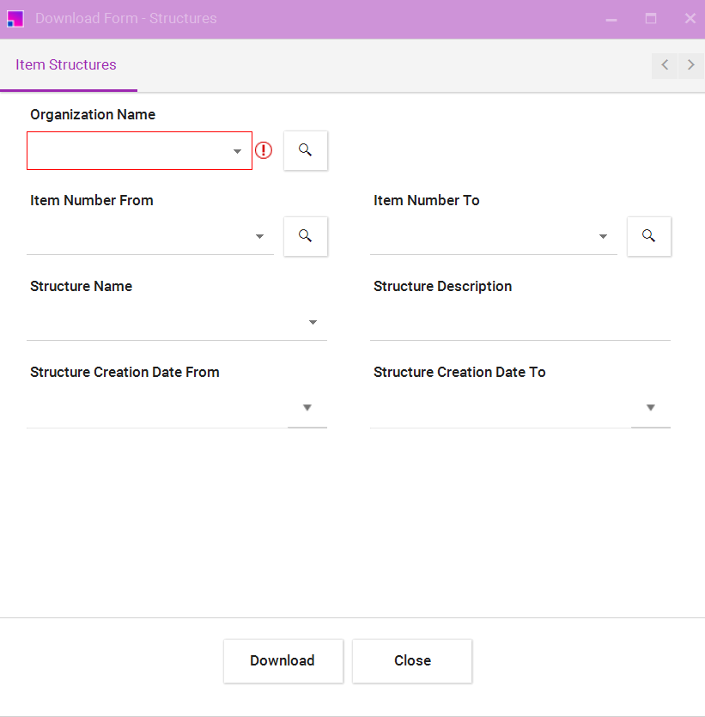705x717 pixels.
Task: Click the red required-field warning icon
Action: [264, 151]
